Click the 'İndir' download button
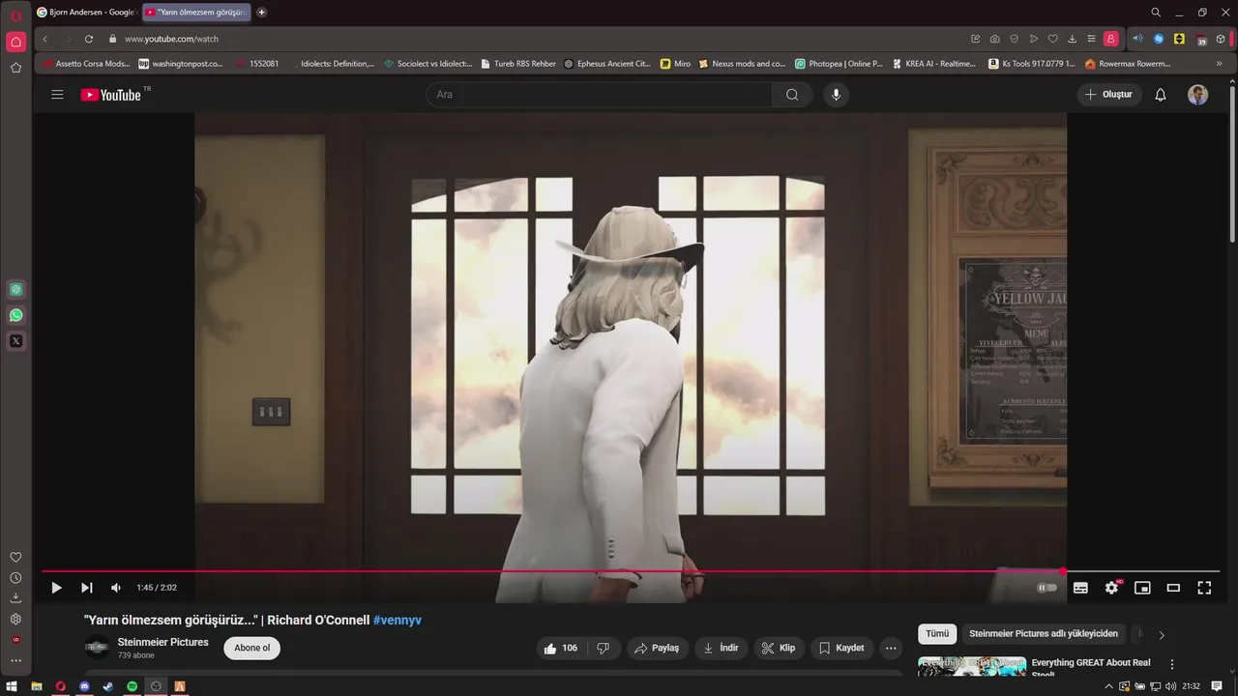Image resolution: width=1238 pixels, height=696 pixels. pos(721,648)
